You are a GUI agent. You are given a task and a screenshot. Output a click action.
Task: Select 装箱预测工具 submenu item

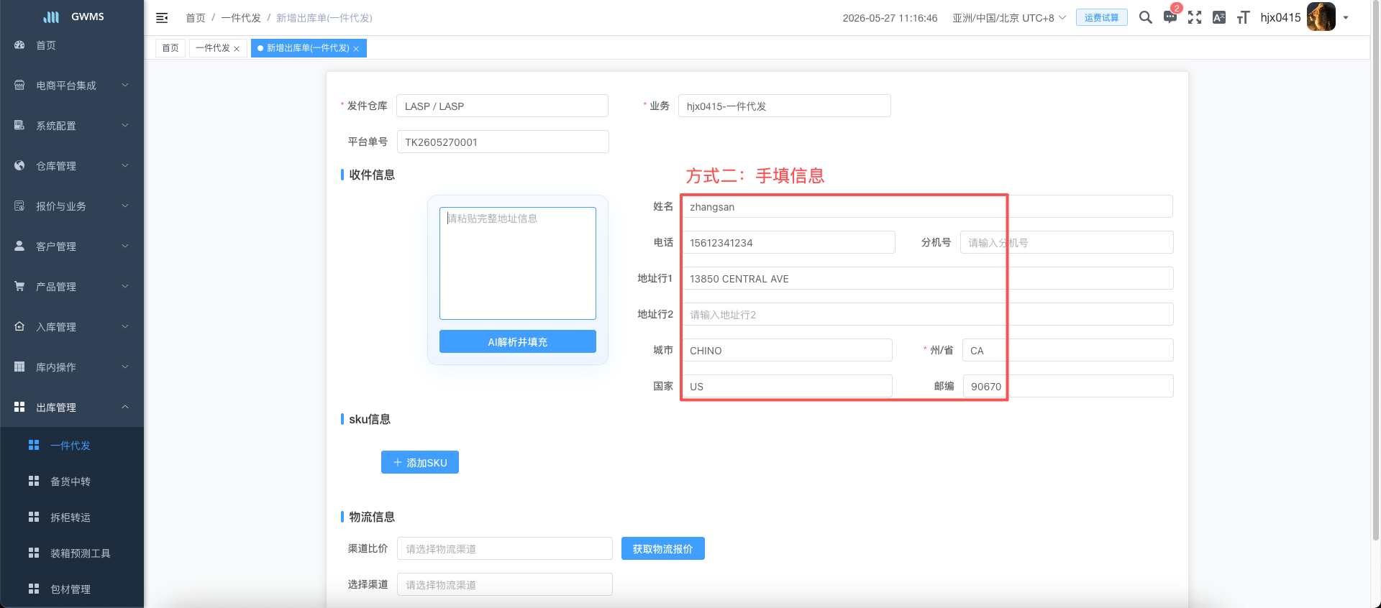[72, 553]
